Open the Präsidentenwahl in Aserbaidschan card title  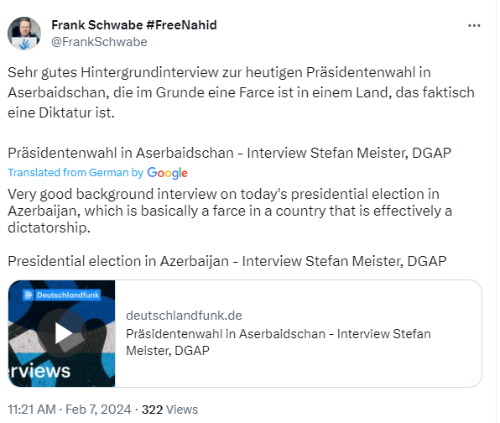pyautogui.click(x=278, y=342)
